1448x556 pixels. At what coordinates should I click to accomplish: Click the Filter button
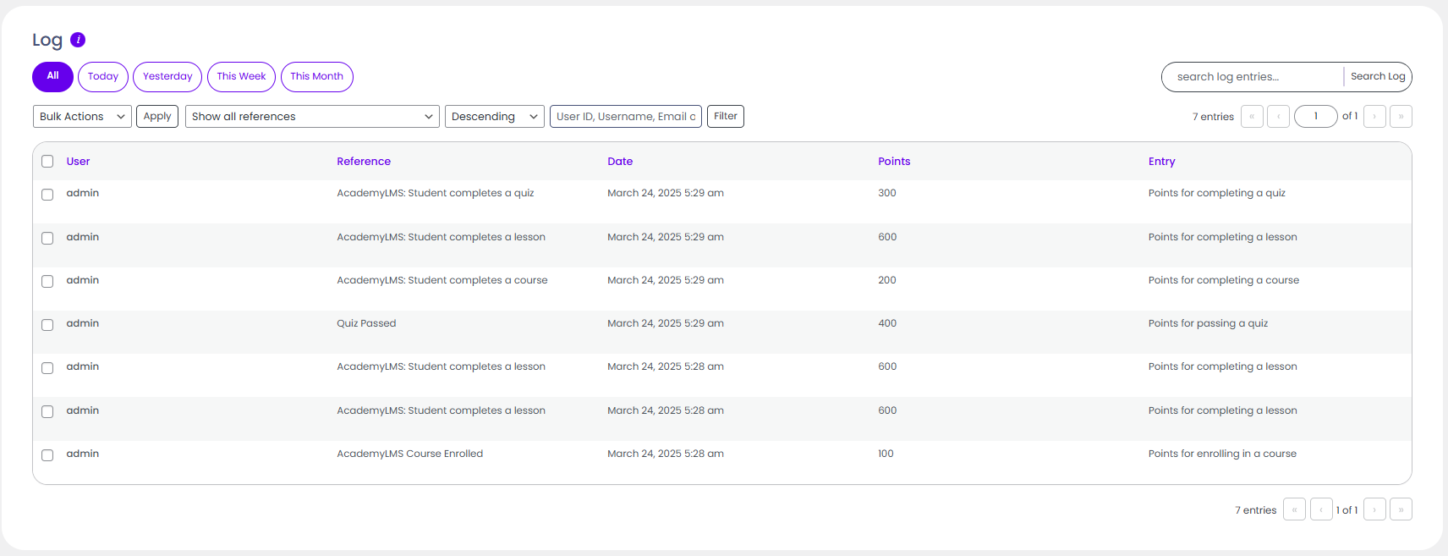[x=725, y=116]
